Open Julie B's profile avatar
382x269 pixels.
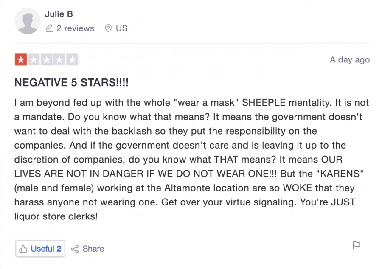click(28, 21)
